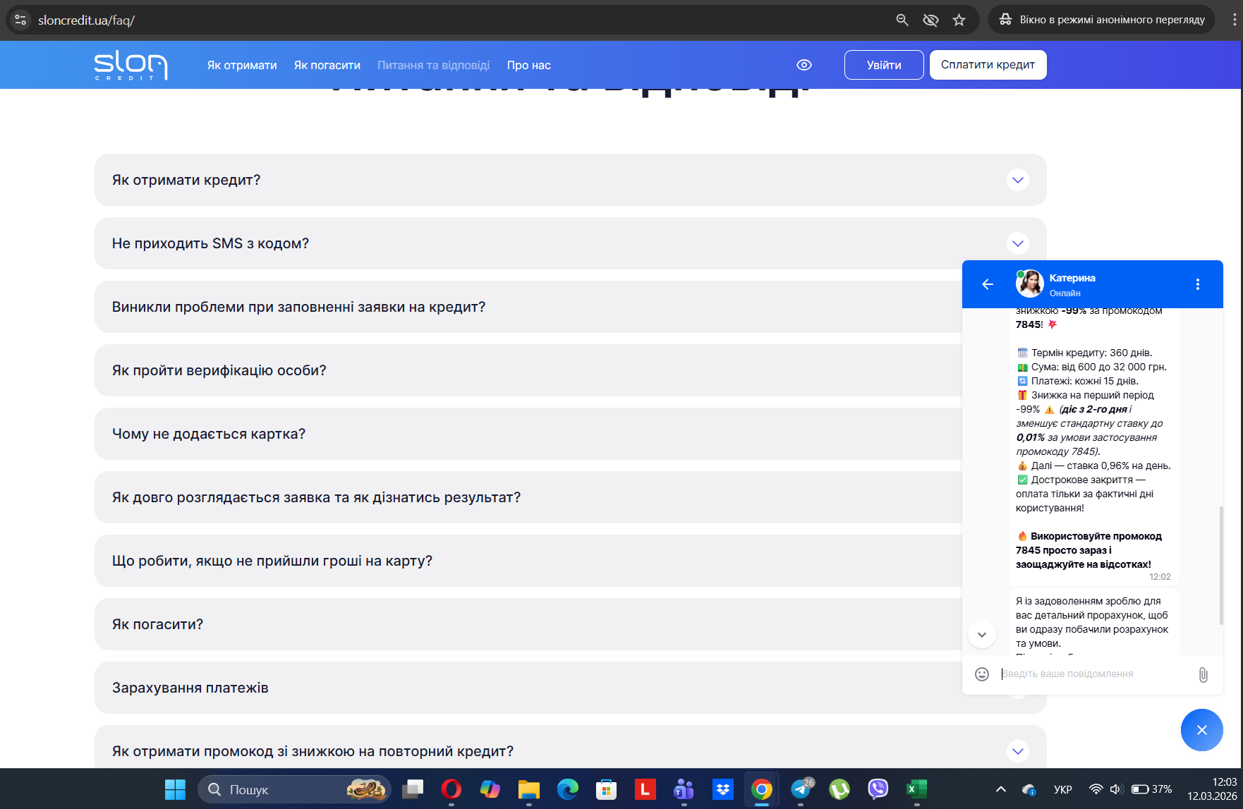Open uTorrent from the taskbar

click(x=839, y=789)
